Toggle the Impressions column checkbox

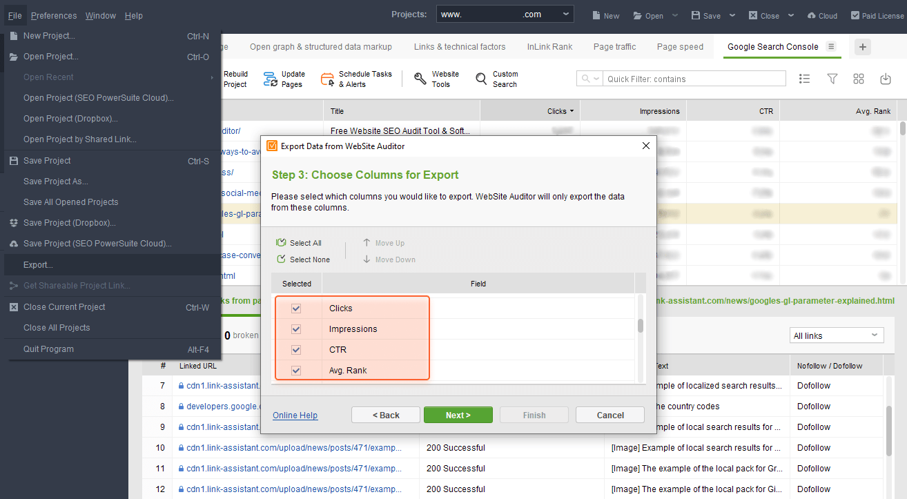coord(296,329)
